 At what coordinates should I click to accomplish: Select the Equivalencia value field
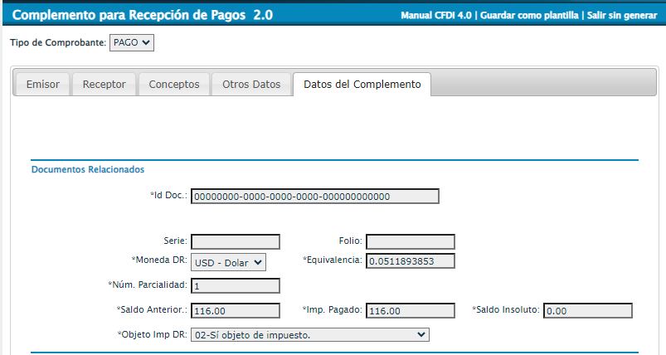(410, 262)
